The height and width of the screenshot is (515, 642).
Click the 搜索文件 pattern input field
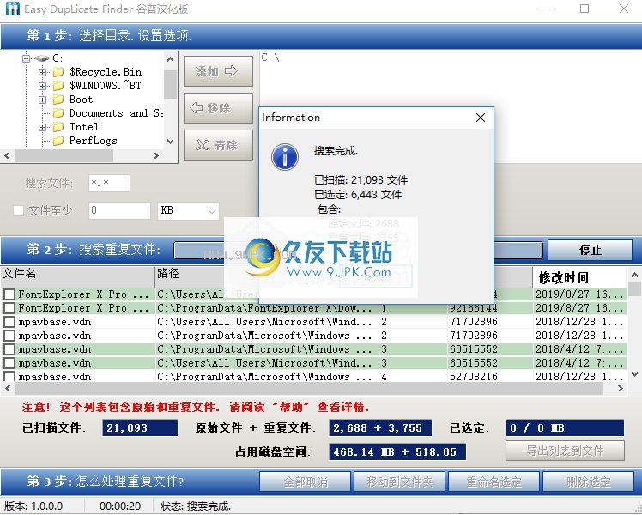pos(109,183)
